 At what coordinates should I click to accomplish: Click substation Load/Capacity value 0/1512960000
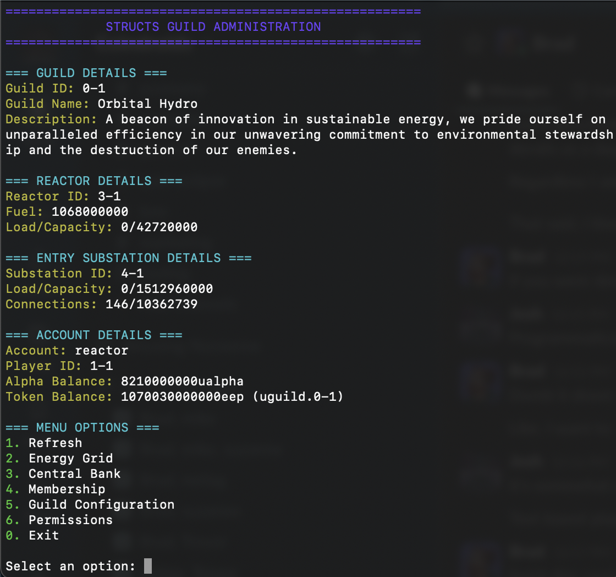167,288
